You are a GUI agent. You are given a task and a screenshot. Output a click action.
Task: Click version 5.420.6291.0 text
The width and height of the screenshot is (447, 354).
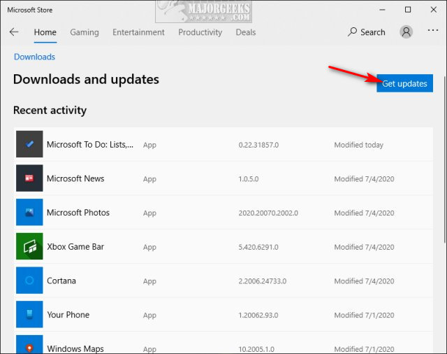(x=258, y=247)
